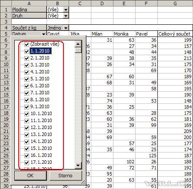Uncheck the 5.1.2010 checkbox
The width and height of the screenshot is (193, 189).
[x=27, y=79]
